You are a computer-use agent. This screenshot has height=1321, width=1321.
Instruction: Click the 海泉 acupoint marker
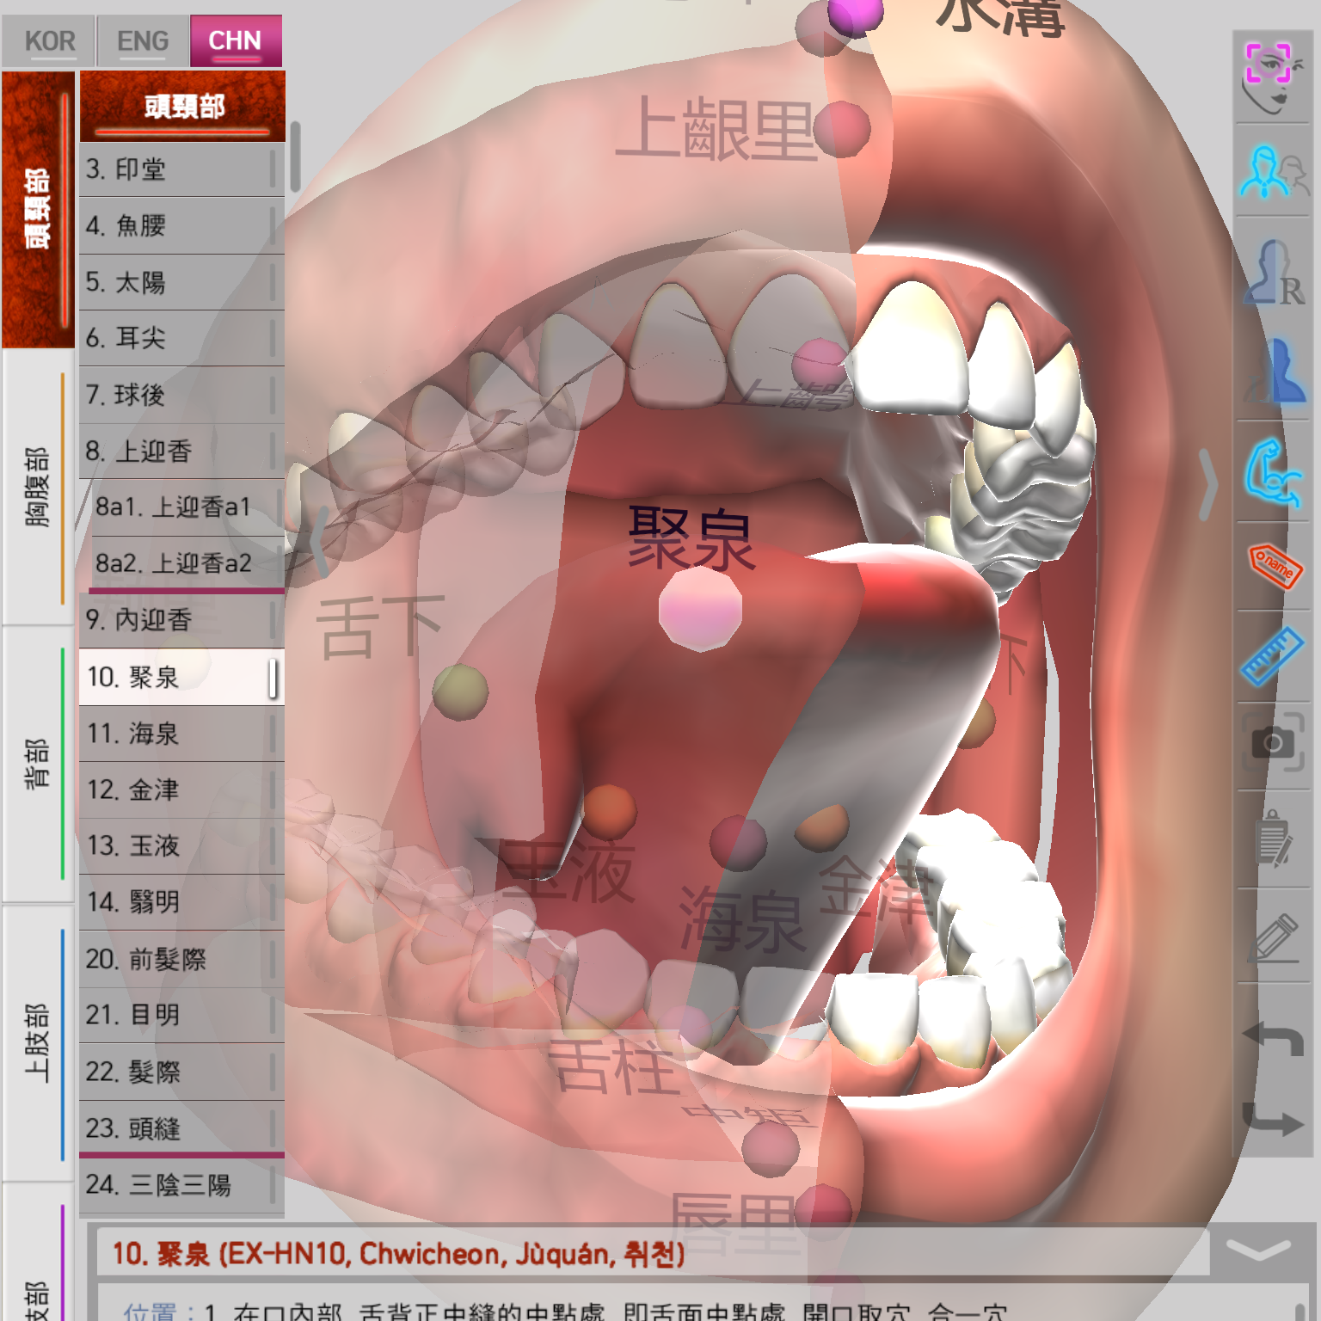(x=738, y=845)
